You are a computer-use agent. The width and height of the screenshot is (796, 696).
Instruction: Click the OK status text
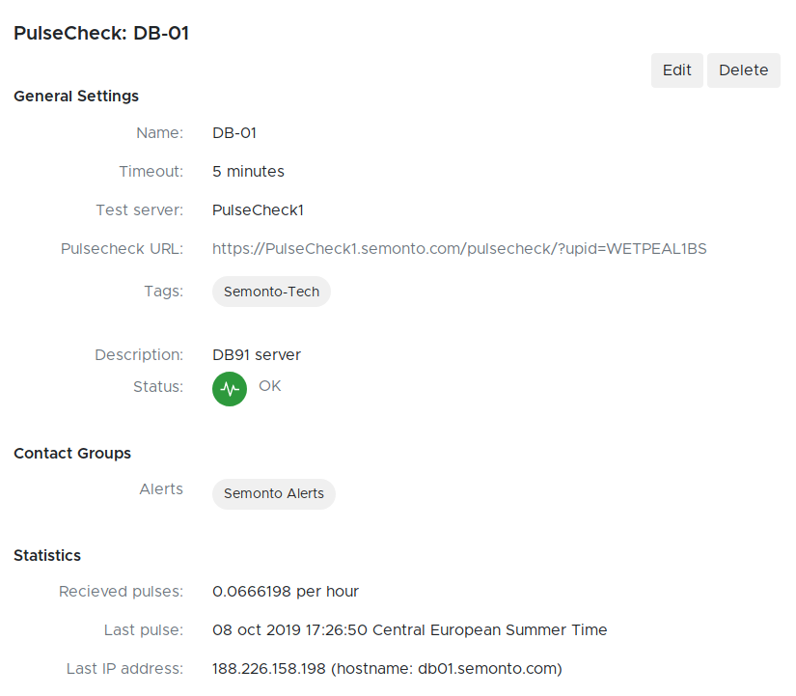point(270,386)
